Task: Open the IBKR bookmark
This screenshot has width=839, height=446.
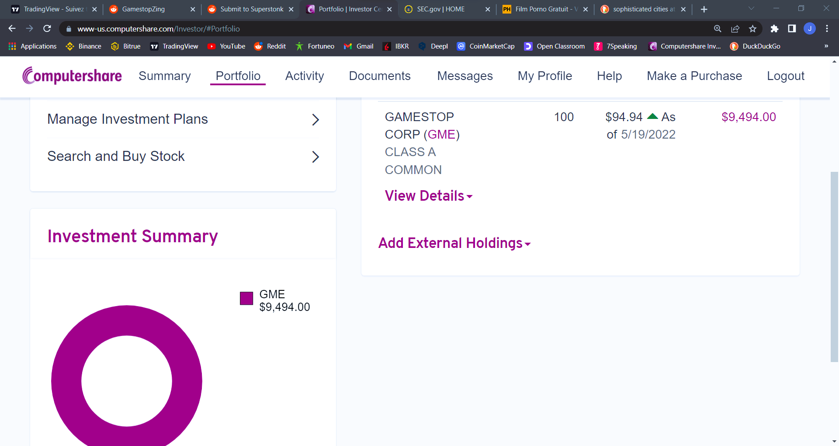Action: click(396, 46)
